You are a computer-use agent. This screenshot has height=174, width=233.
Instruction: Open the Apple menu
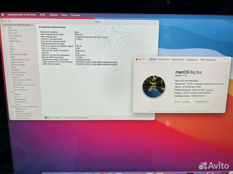(3, 15)
